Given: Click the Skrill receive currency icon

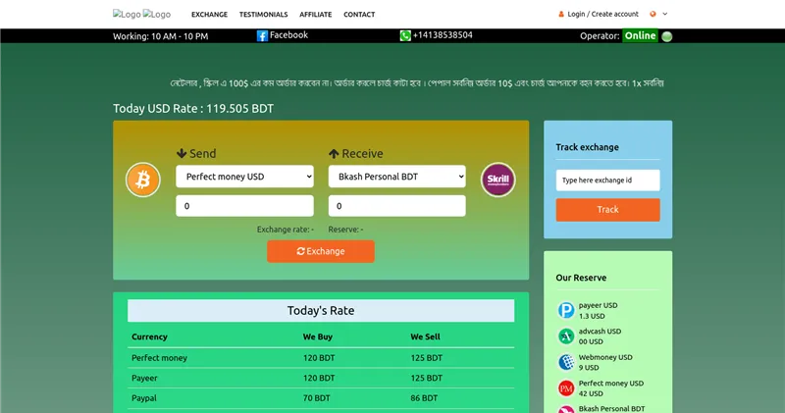Looking at the screenshot, I should [x=498, y=180].
